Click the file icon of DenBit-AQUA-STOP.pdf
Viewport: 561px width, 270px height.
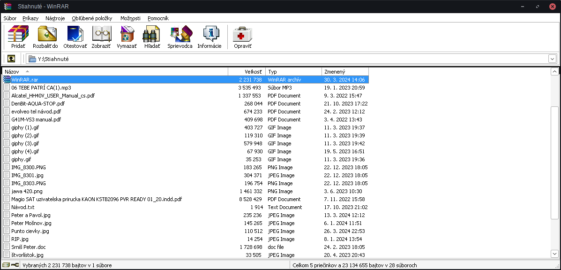click(7, 104)
